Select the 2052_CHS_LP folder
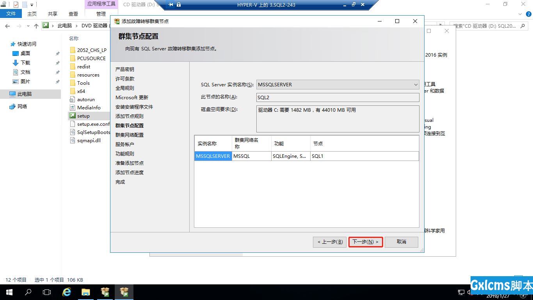The height and width of the screenshot is (300, 533). 92,50
